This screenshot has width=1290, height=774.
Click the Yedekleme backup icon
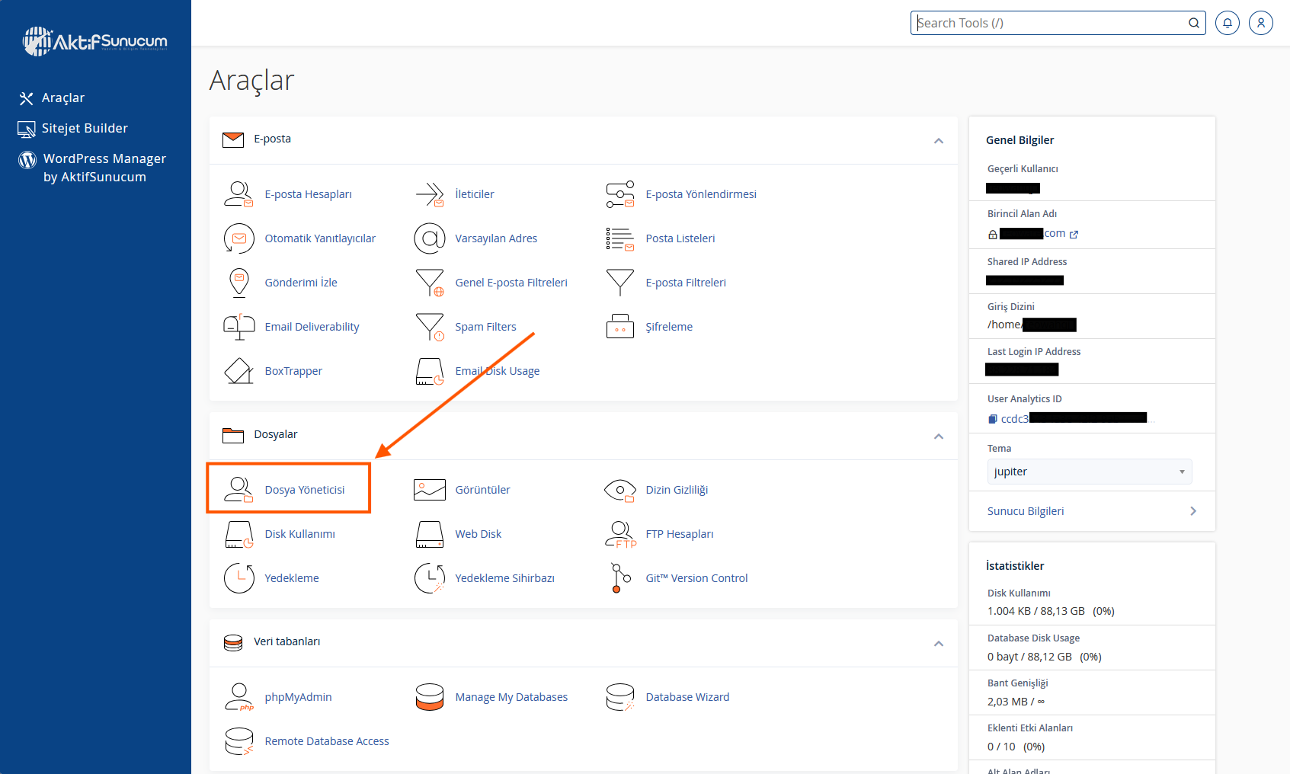pyautogui.click(x=238, y=578)
